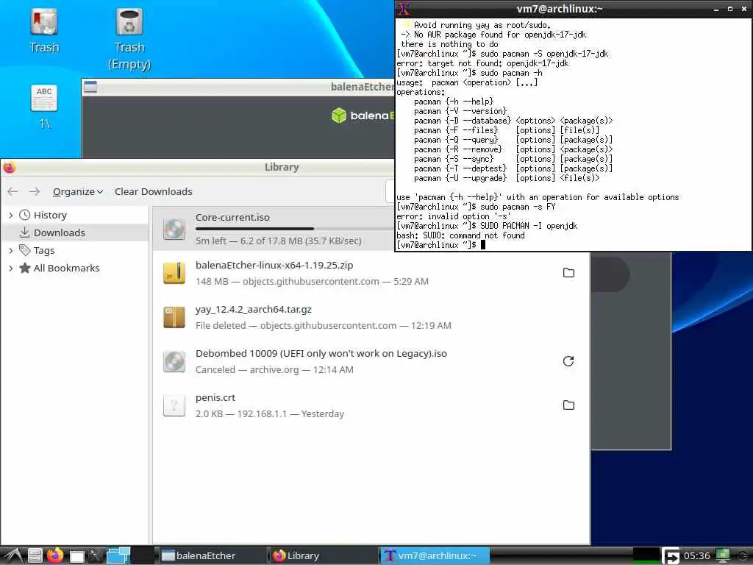Screen dimensions: 753x565
Task: Launch the terminal from taskbar quick launch
Action: 96,555
